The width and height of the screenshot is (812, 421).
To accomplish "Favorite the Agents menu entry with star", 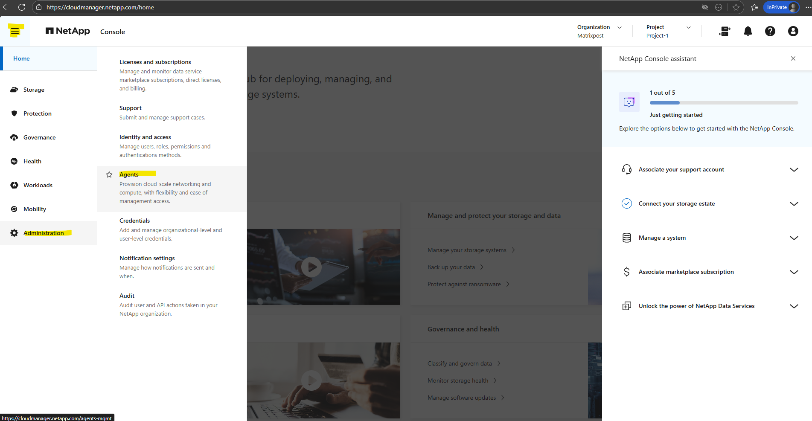I will tap(109, 174).
